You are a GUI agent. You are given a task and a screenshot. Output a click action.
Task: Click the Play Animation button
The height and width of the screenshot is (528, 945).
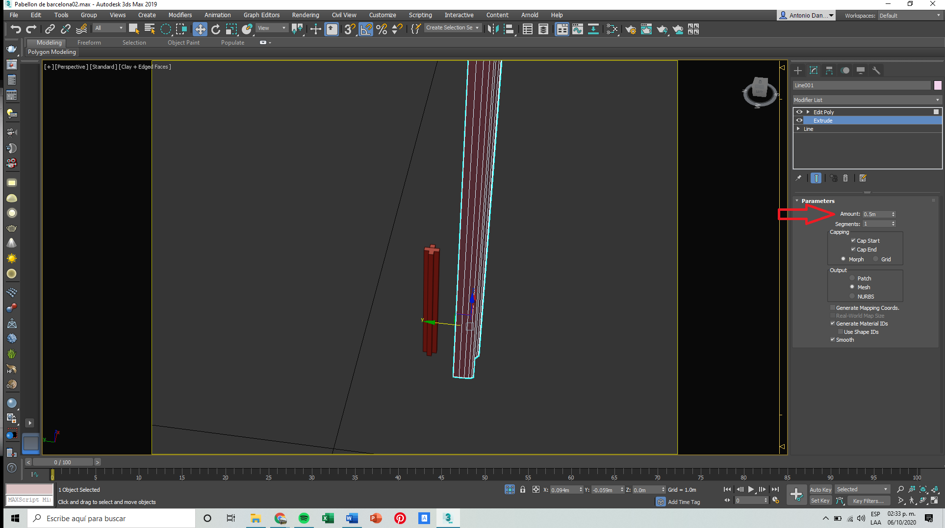pos(751,489)
